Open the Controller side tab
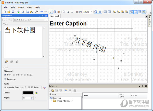This screenshot has height=111, width=153. point(150,20)
